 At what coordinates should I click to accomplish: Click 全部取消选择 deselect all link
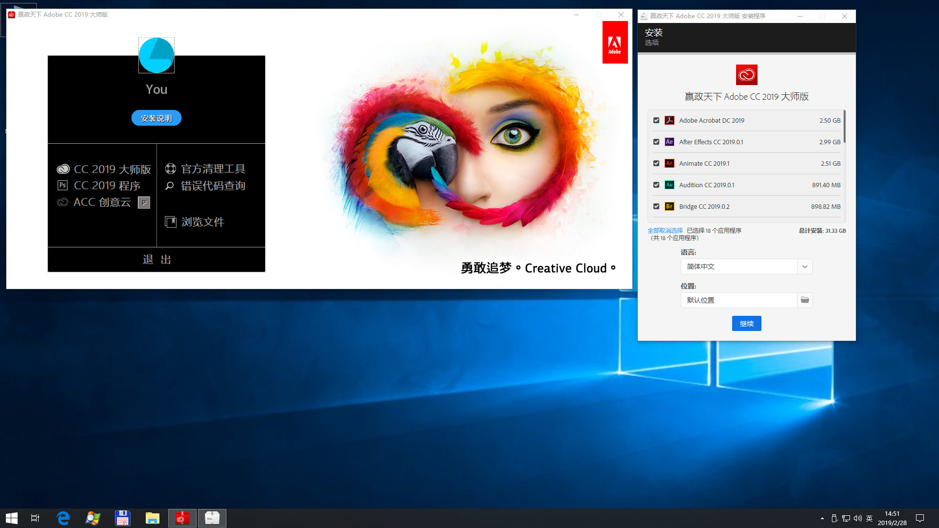tap(665, 231)
